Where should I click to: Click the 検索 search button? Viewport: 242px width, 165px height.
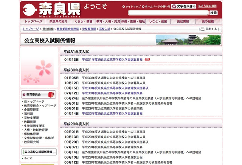click(x=213, y=13)
